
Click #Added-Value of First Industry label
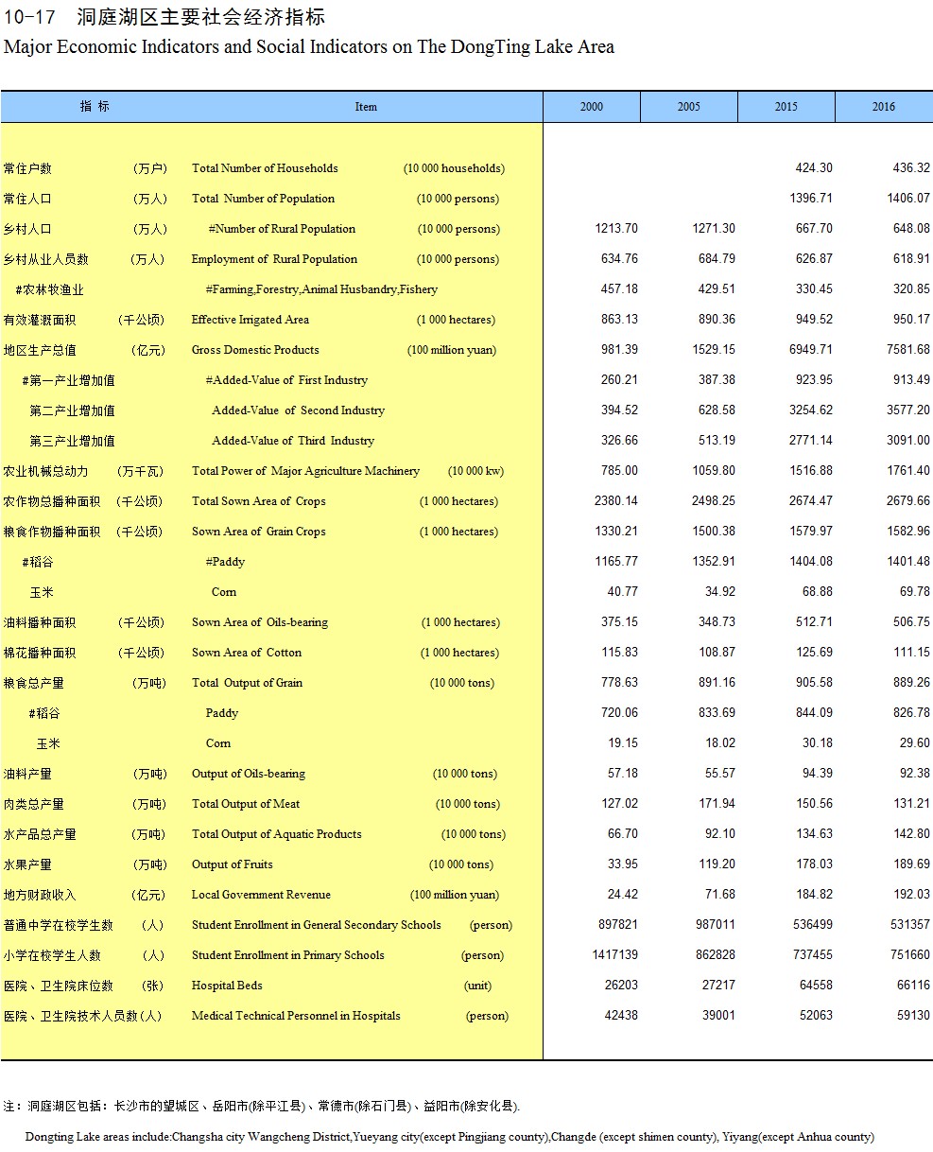click(286, 380)
